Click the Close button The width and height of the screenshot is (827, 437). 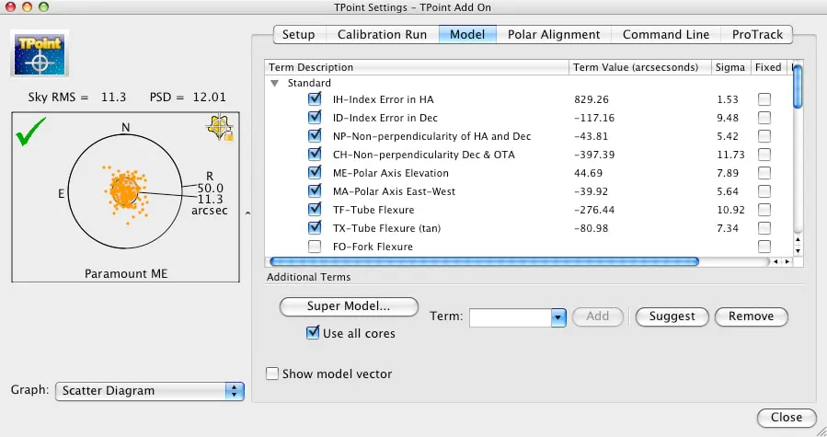click(787, 418)
